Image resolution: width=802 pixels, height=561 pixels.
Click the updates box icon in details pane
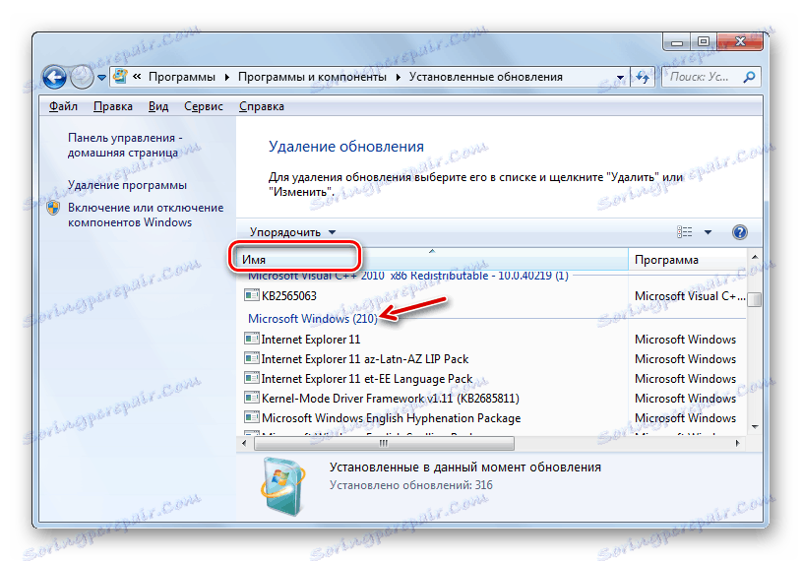282,486
